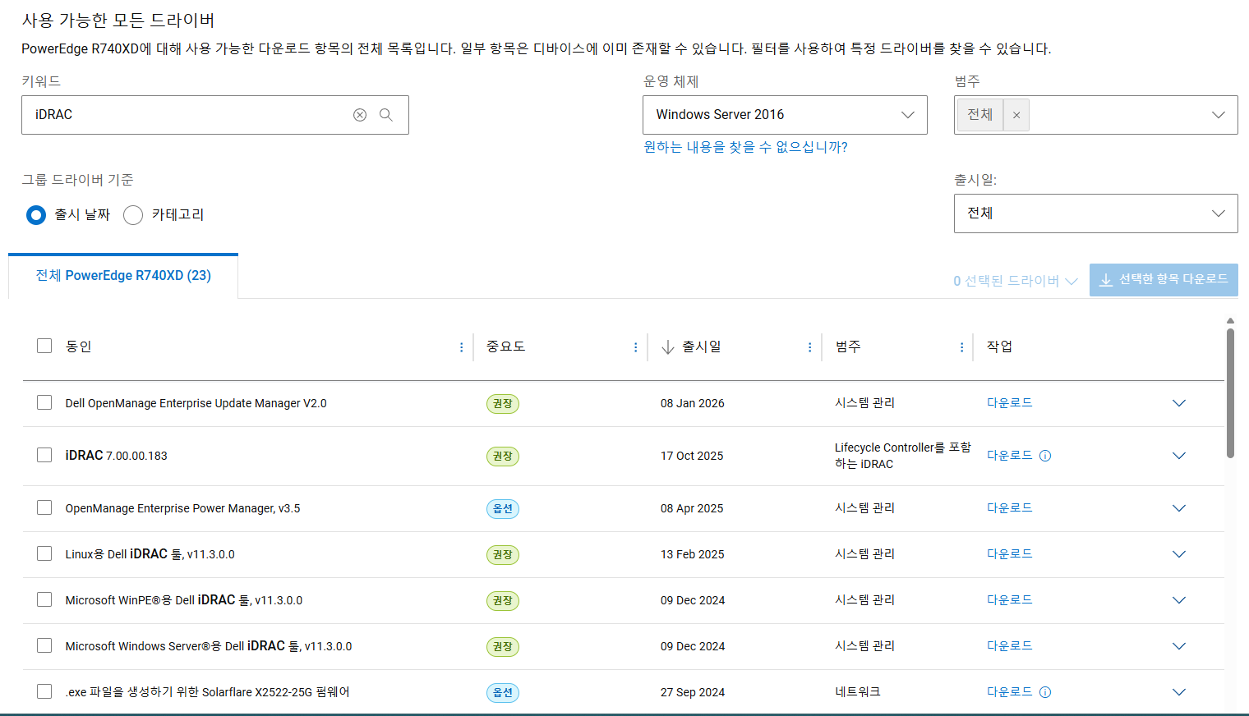
Task: Expand details for iDRAC 7.00.00.183
Action: [x=1179, y=456]
